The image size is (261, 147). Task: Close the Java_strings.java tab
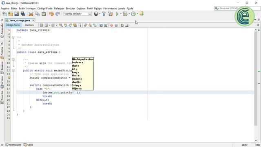pyautogui.click(x=33, y=20)
